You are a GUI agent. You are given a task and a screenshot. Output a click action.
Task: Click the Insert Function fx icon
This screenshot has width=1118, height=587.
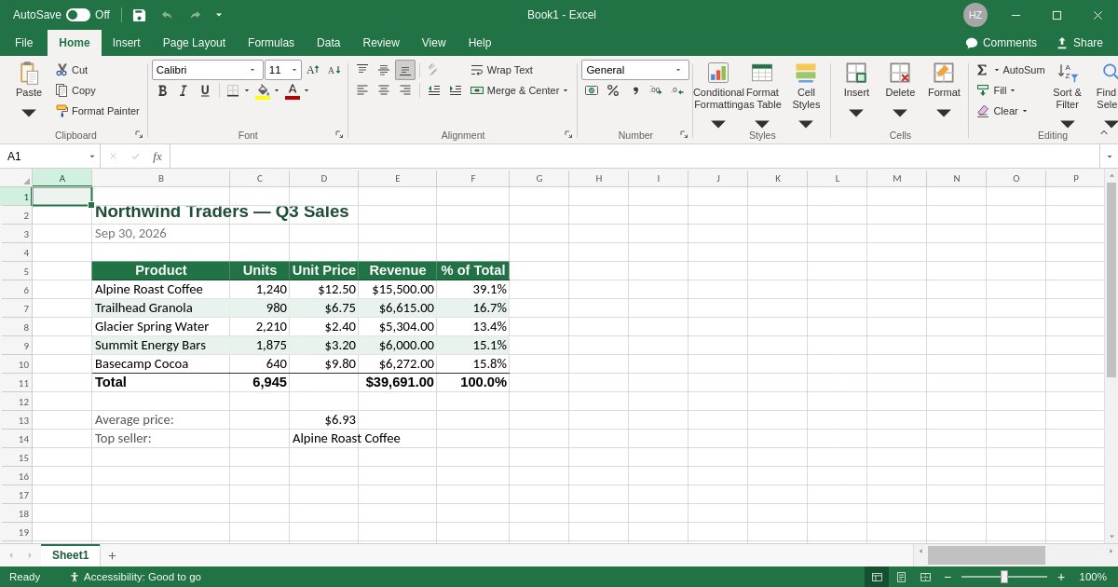(x=157, y=157)
